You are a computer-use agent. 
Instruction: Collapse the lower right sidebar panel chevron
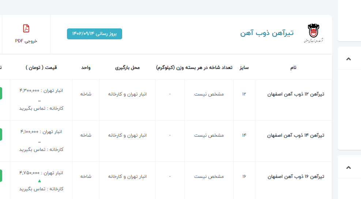(x=348, y=167)
